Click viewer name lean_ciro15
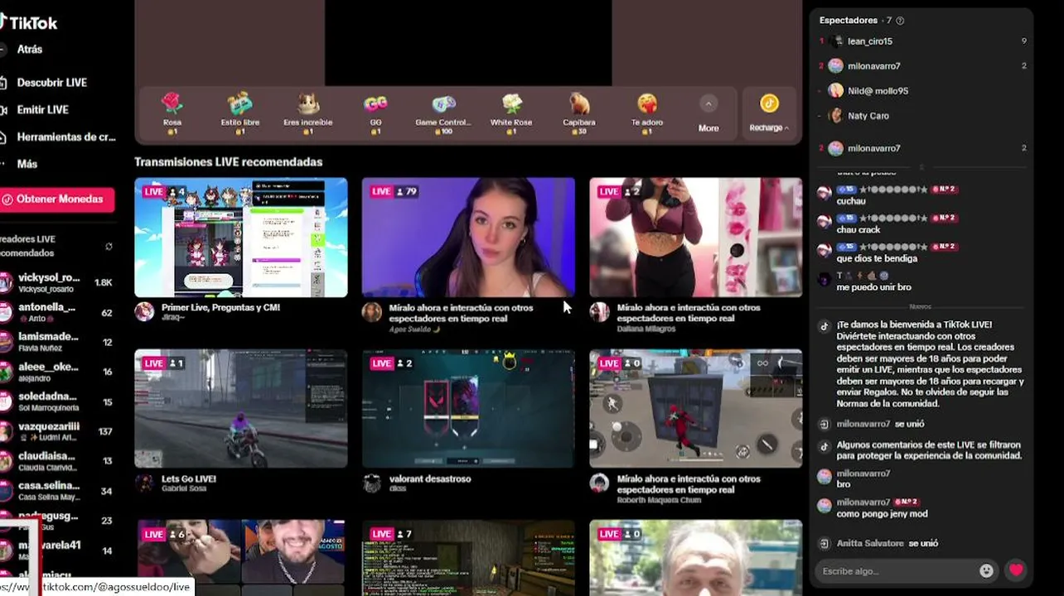1064x596 pixels. [x=870, y=41]
